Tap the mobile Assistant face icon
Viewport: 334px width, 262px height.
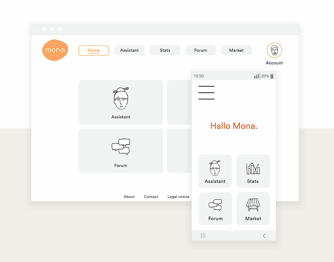pyautogui.click(x=215, y=168)
